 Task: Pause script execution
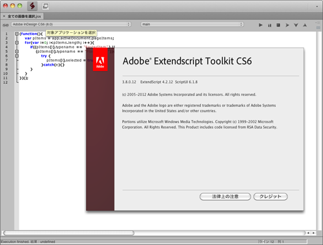(x=269, y=25)
